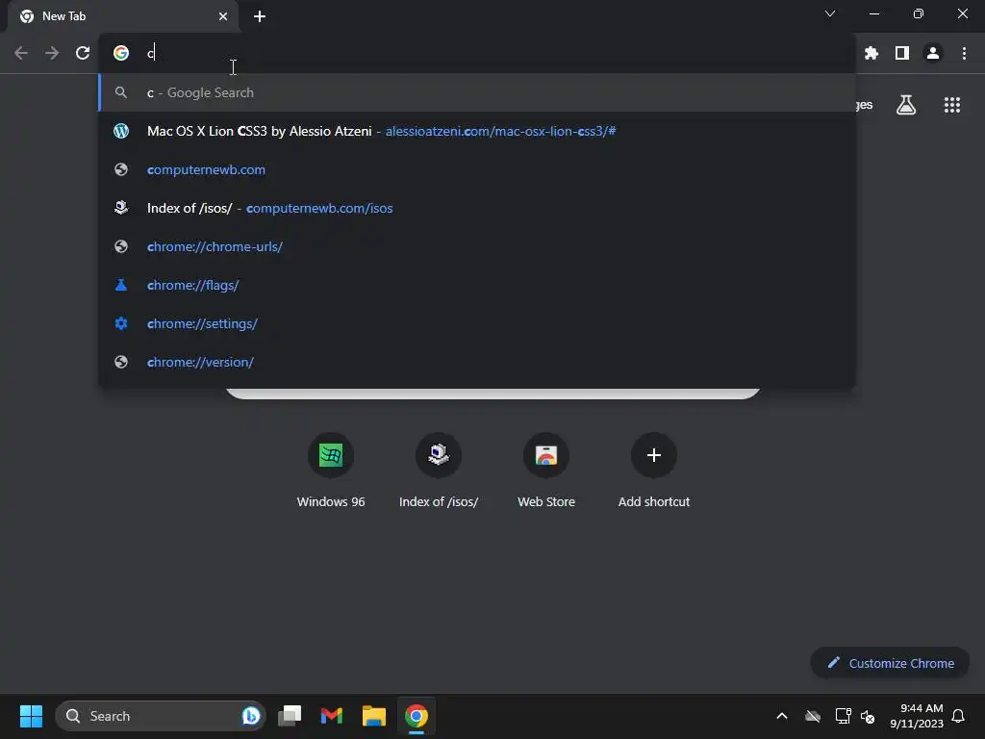Open Task View on the taskbar
Screen dimensions: 985x739
click(290, 716)
